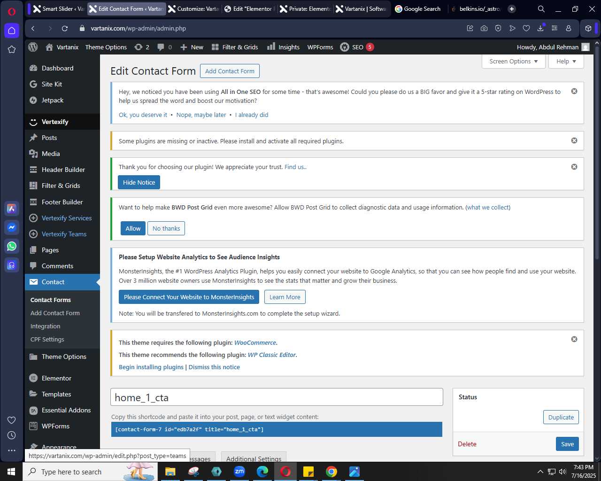Click 'Begin installing plugins' link
This screenshot has width=601, height=481.
[151, 367]
